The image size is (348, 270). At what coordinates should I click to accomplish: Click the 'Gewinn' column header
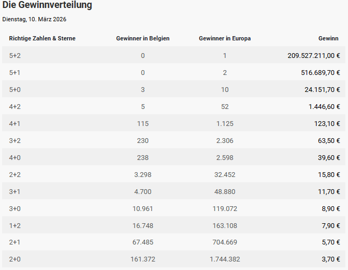tap(328, 38)
